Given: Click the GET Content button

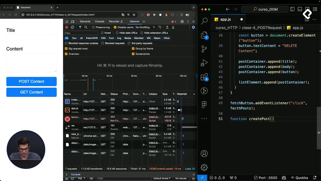Looking at the screenshot, I should tap(31, 92).
